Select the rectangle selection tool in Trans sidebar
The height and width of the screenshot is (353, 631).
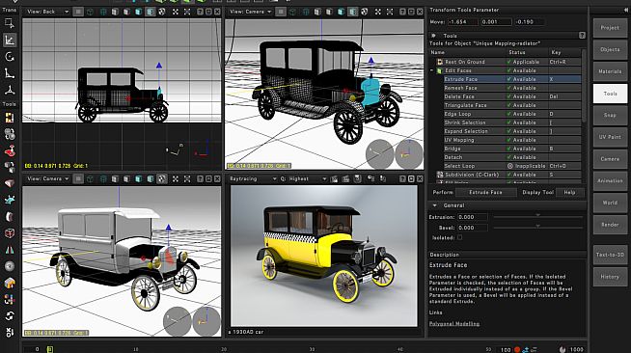point(10,22)
